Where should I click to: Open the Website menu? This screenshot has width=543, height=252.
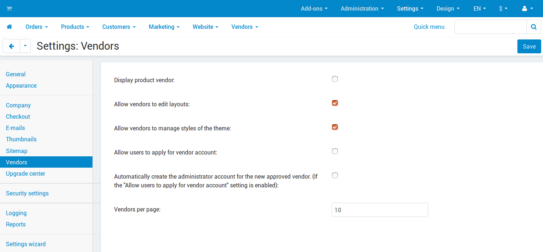pos(205,27)
